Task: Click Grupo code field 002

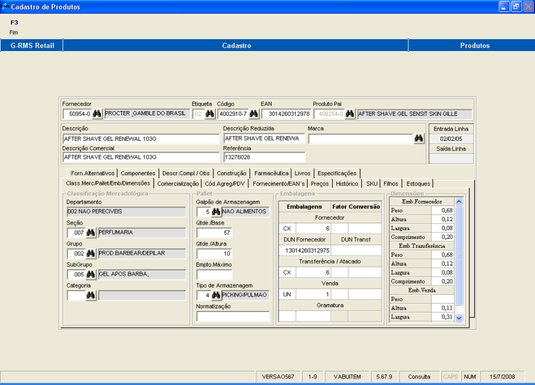Action: [76, 253]
